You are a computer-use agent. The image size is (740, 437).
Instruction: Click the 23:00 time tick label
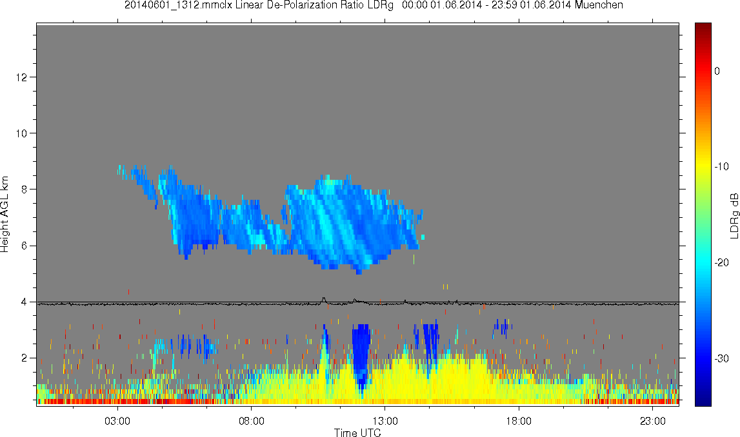pyautogui.click(x=652, y=421)
